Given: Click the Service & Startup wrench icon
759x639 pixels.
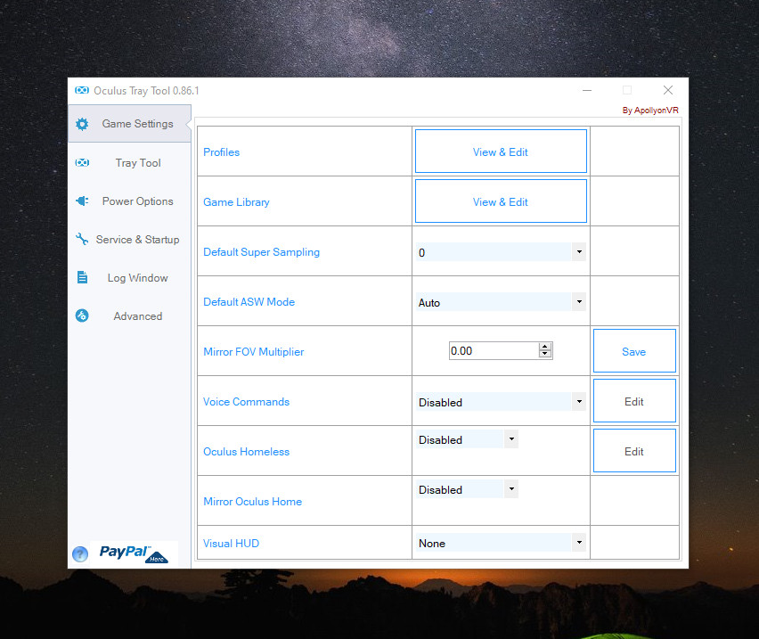Looking at the screenshot, I should (82, 239).
